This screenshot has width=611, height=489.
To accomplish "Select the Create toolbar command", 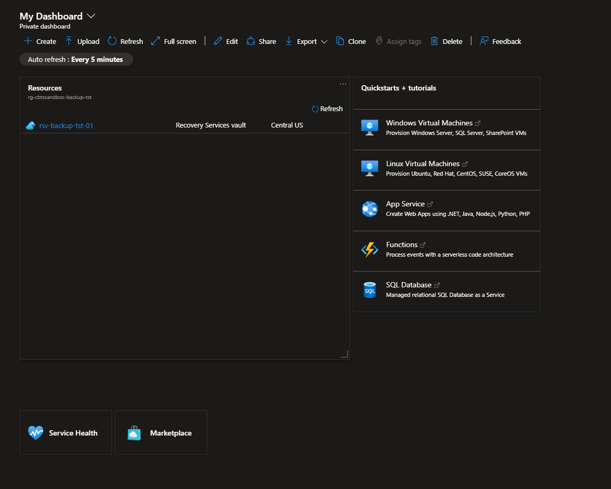I will coord(40,41).
